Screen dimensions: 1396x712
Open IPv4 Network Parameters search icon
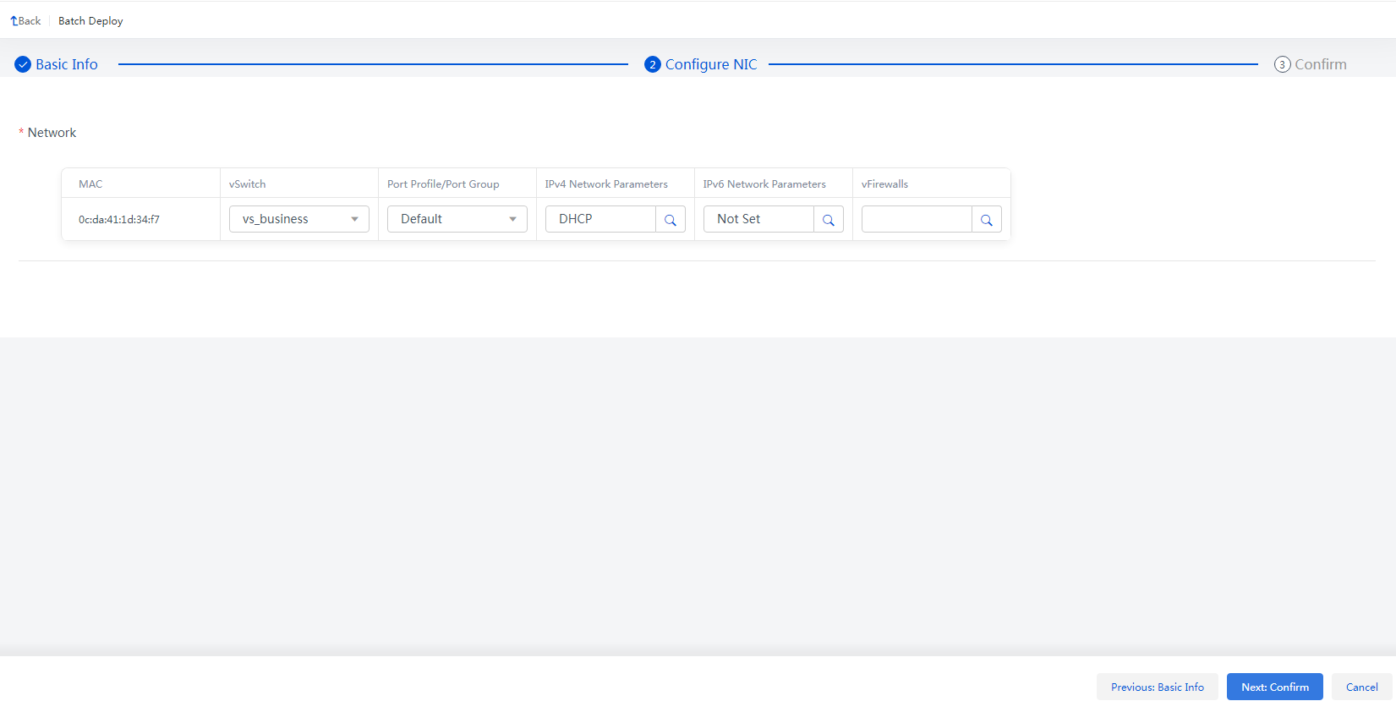tap(671, 220)
